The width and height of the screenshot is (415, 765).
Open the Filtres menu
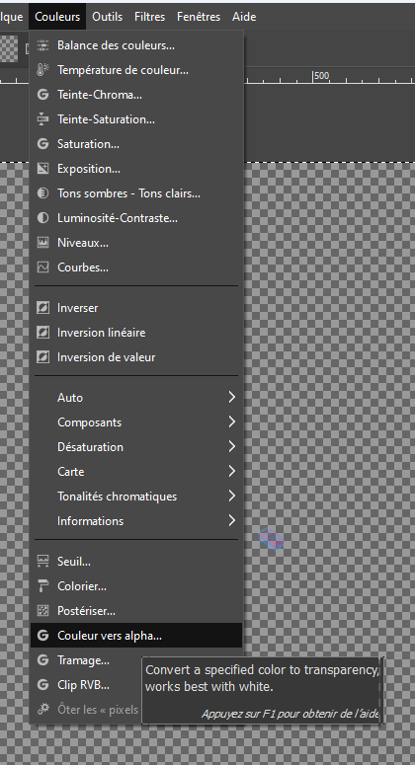point(149,17)
